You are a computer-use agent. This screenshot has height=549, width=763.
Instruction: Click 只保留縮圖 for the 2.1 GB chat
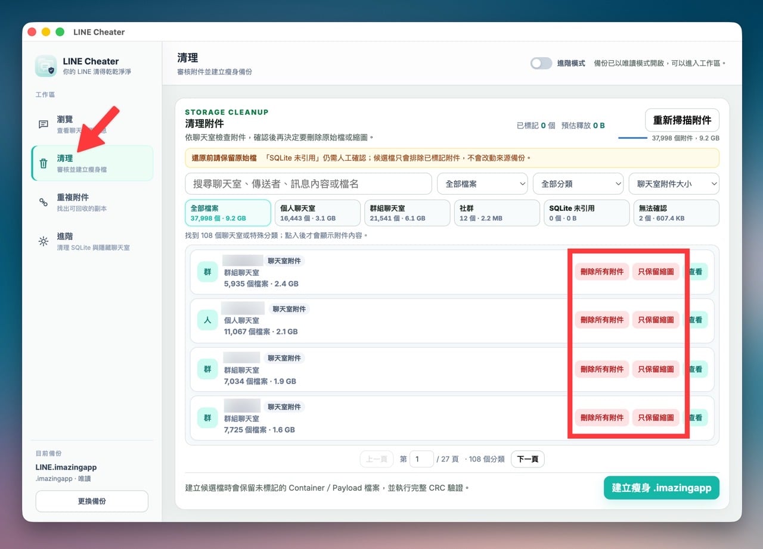[x=656, y=320]
